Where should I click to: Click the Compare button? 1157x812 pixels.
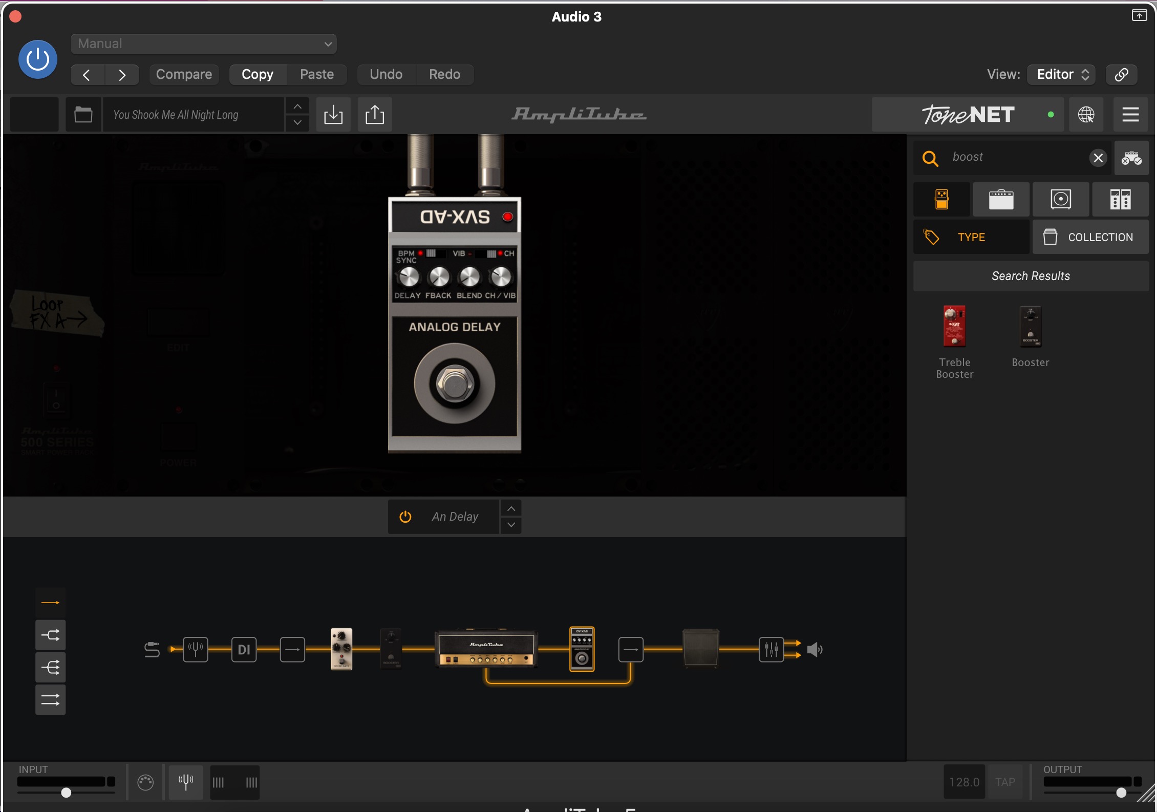point(184,75)
